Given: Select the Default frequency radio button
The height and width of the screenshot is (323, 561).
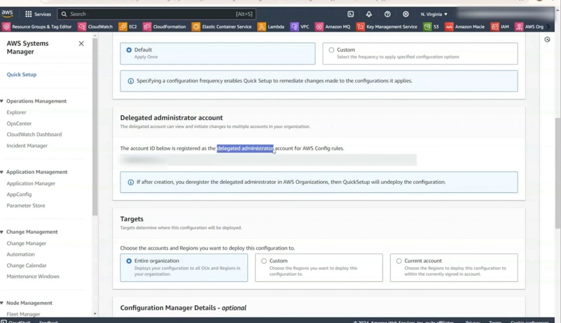Looking at the screenshot, I should (x=129, y=50).
